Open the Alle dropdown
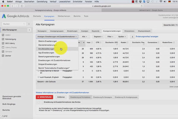Image resolution: width=178 pixels, height=119 pixels. click(x=84, y=37)
